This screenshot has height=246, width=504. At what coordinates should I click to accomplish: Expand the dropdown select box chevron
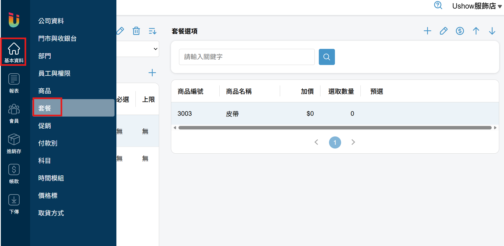tap(155, 49)
